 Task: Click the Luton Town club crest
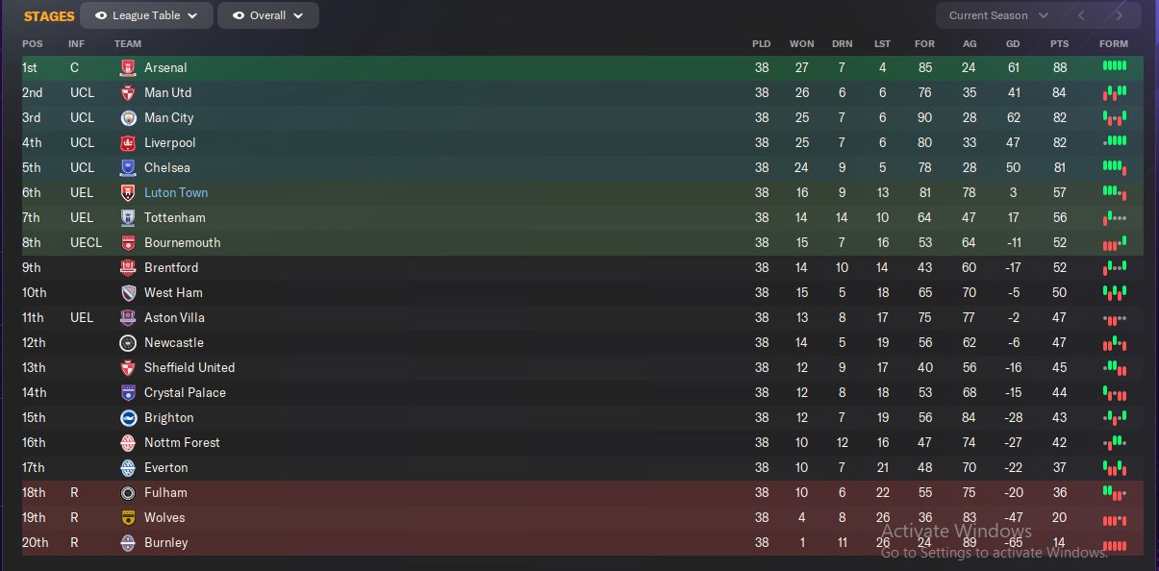coord(128,193)
